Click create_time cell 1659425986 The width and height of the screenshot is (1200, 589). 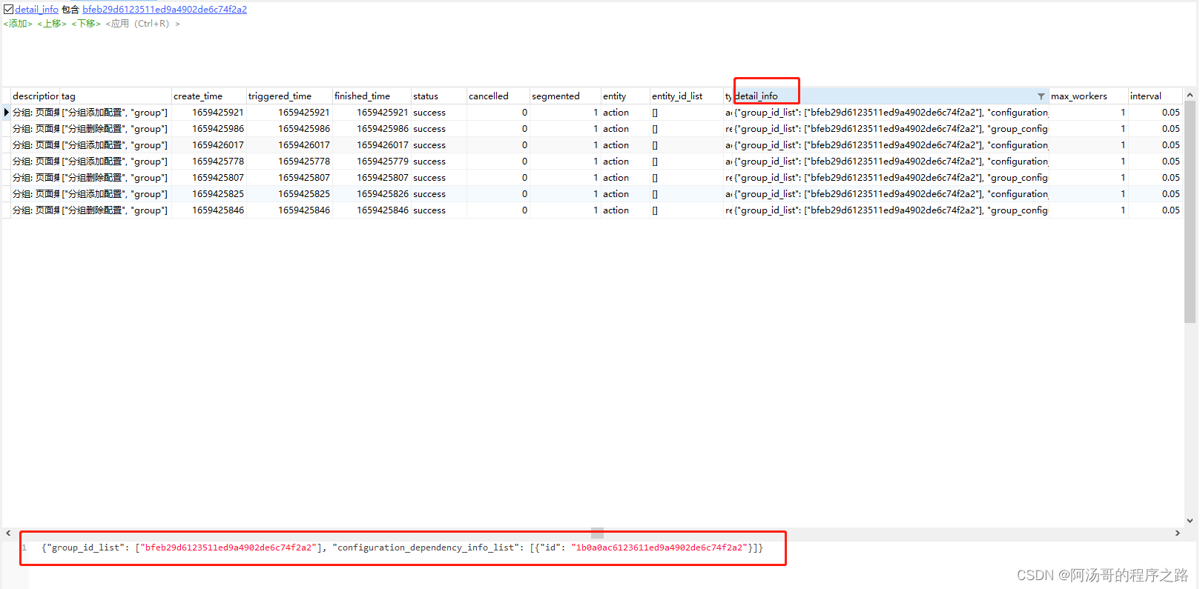pos(209,129)
